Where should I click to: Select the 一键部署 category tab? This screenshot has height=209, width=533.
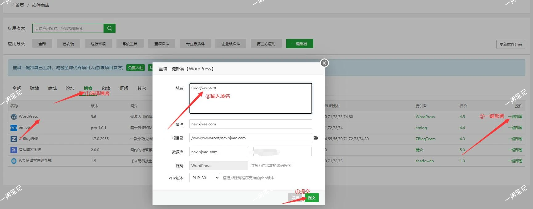[299, 44]
